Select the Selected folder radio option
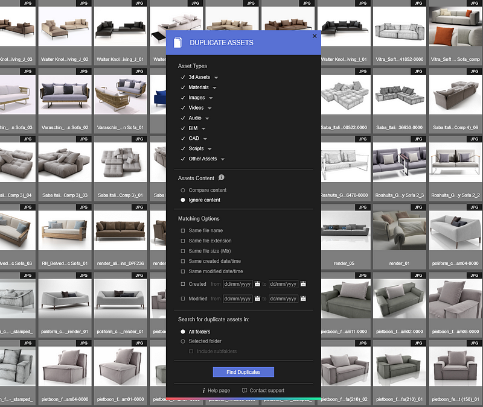Viewport: 483px width, 407px height. tap(183, 341)
